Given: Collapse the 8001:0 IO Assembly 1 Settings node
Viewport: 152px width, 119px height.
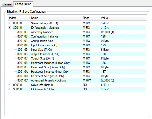Looking at the screenshot, I should 10,28.
